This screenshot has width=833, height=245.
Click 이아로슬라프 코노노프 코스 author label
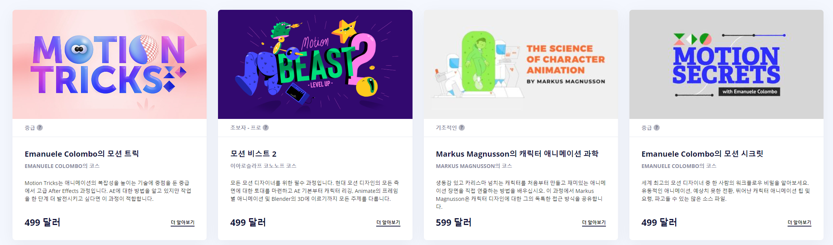[x=263, y=166]
